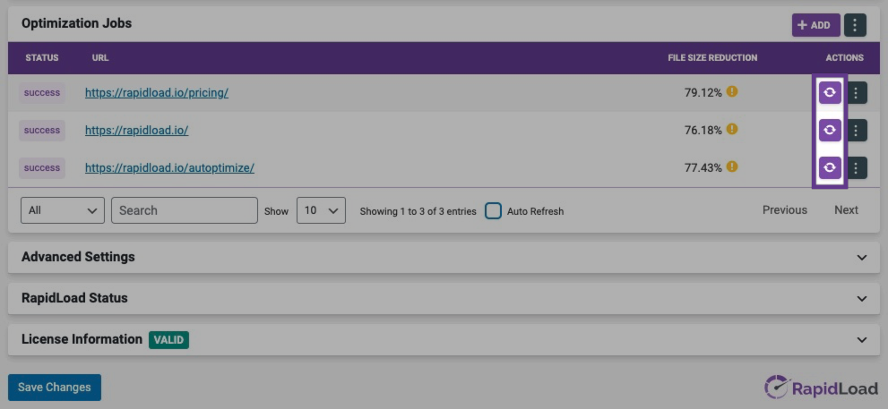The image size is (888, 409).
Task: Open three-dot menu for the autoptimize row
Action: click(856, 167)
